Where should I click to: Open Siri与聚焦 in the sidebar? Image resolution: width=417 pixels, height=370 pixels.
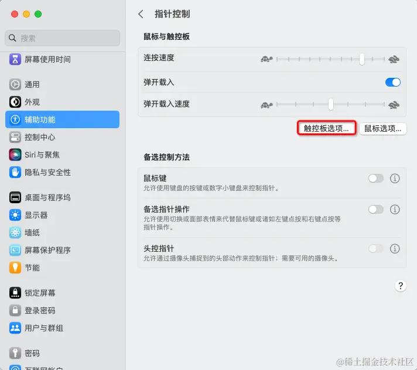[x=62, y=155]
